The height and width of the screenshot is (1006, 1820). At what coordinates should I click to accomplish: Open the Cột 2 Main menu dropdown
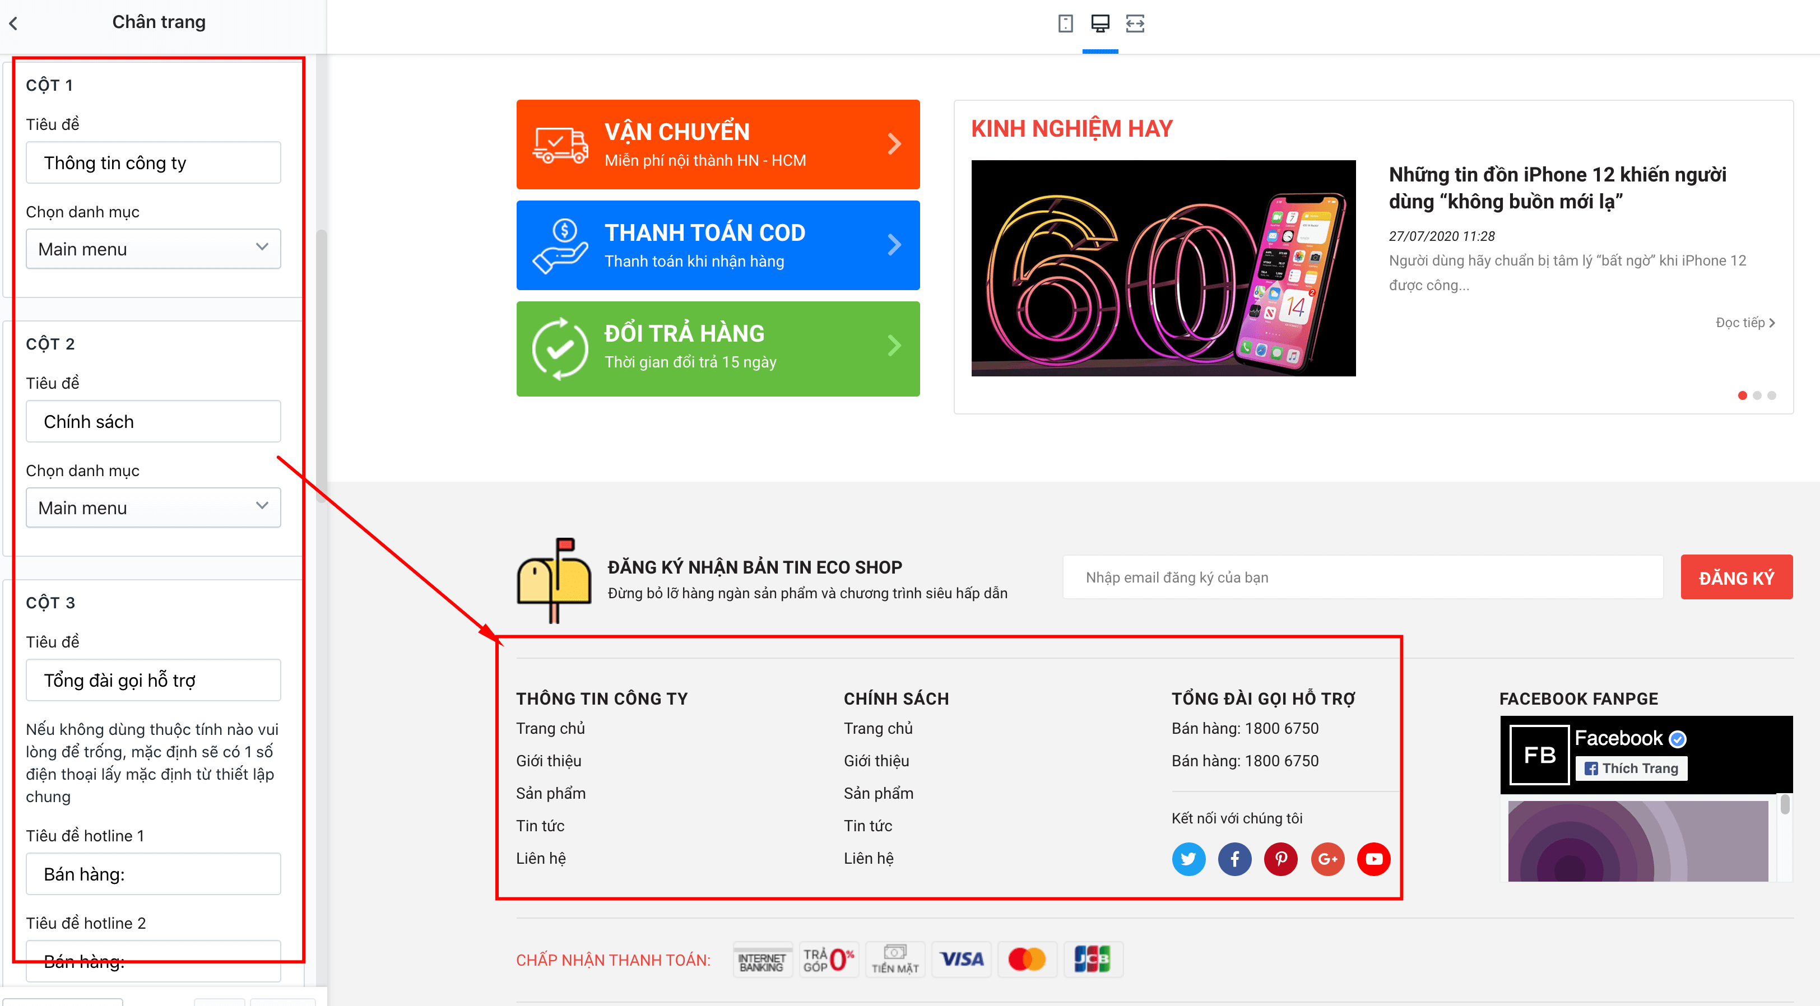(154, 507)
